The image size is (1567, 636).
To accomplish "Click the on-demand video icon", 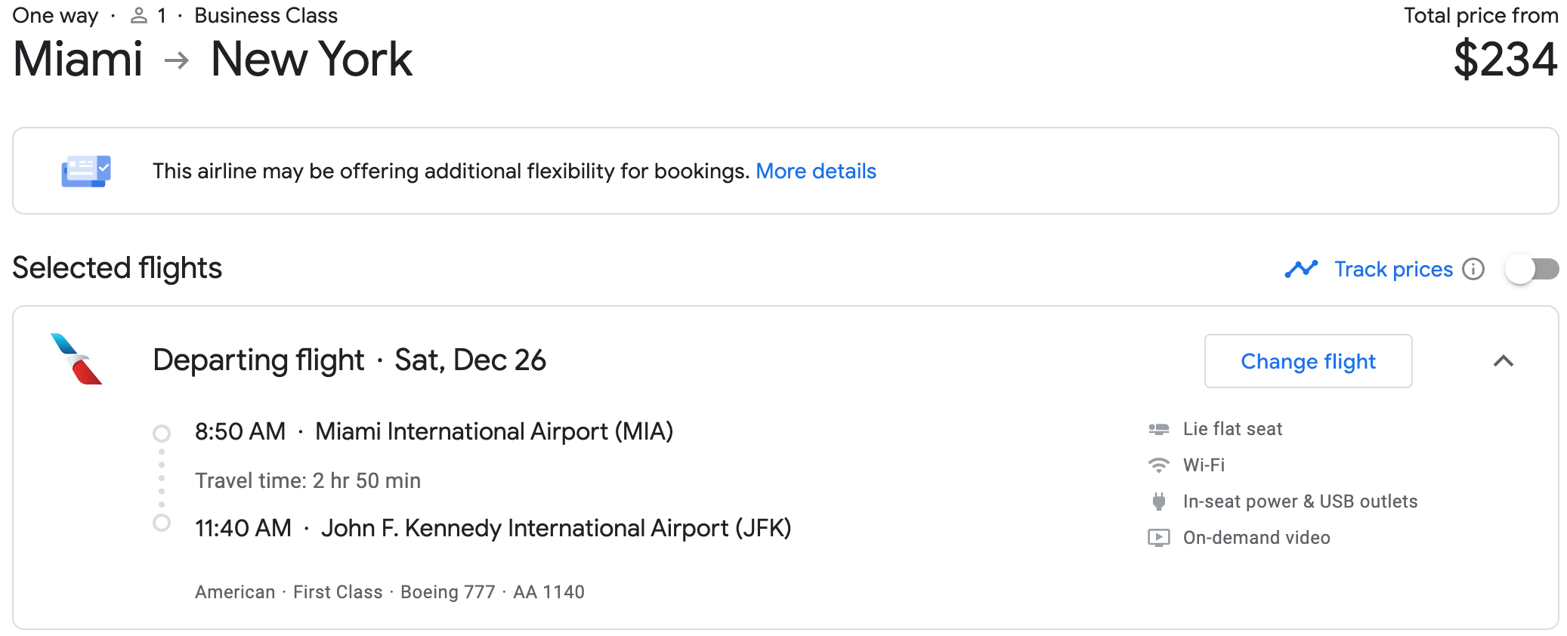I will [1158, 538].
